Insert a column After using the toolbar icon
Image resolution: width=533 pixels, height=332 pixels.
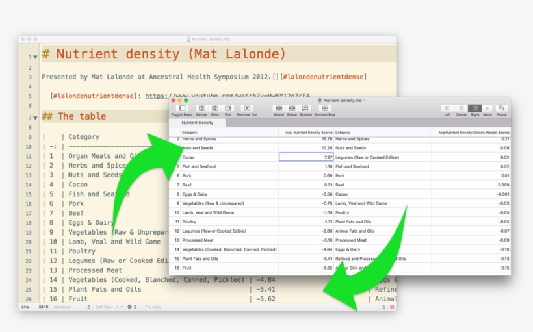215,108
